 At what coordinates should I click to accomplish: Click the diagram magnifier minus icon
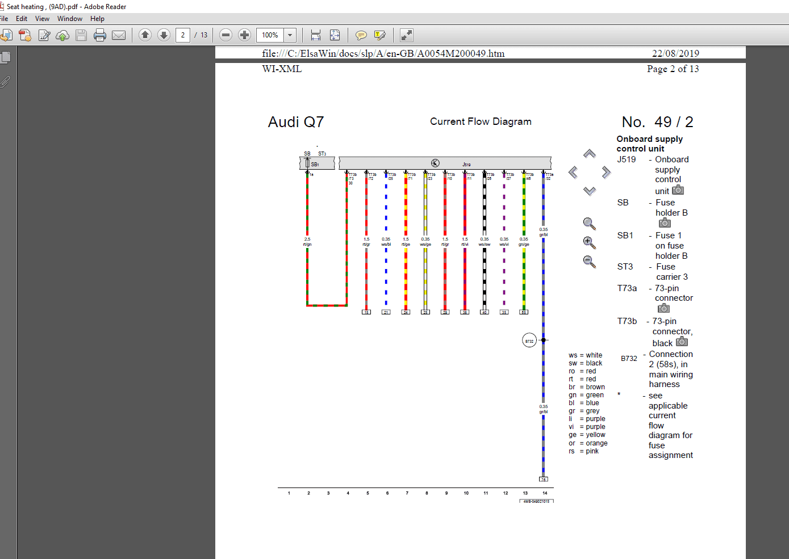coord(590,262)
